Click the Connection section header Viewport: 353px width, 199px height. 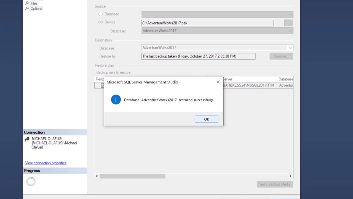pyautogui.click(x=55, y=132)
